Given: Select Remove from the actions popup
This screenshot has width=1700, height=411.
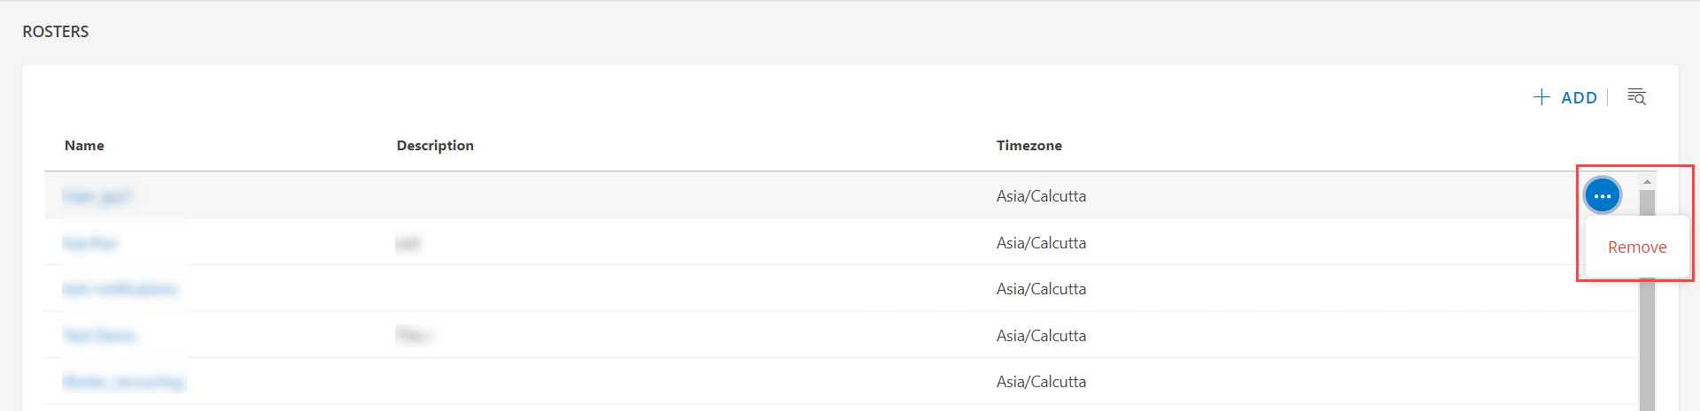Looking at the screenshot, I should click(x=1637, y=247).
